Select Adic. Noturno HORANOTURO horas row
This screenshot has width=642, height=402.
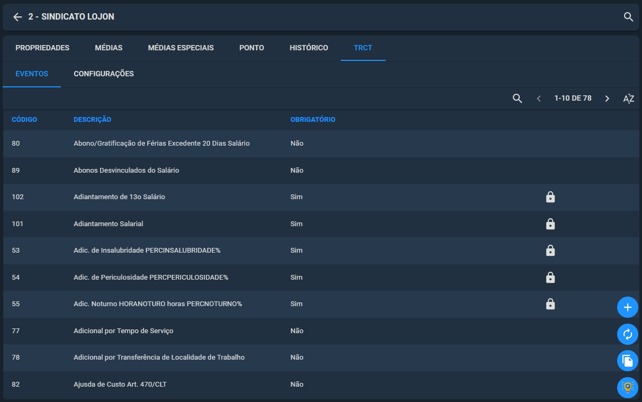(321, 304)
